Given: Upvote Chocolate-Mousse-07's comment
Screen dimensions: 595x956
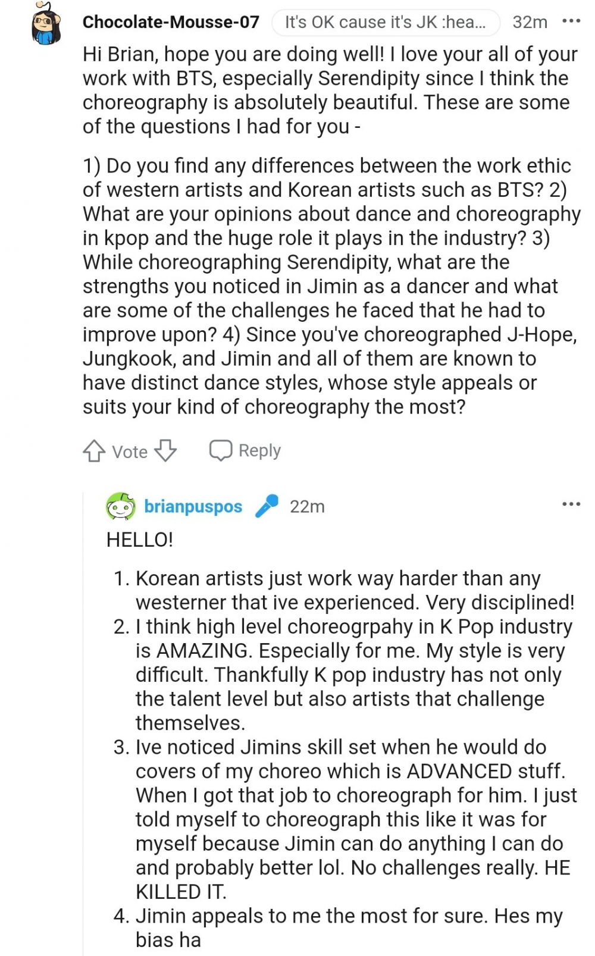Looking at the screenshot, I should (x=93, y=451).
